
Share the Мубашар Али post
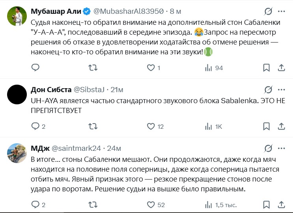(x=281, y=68)
